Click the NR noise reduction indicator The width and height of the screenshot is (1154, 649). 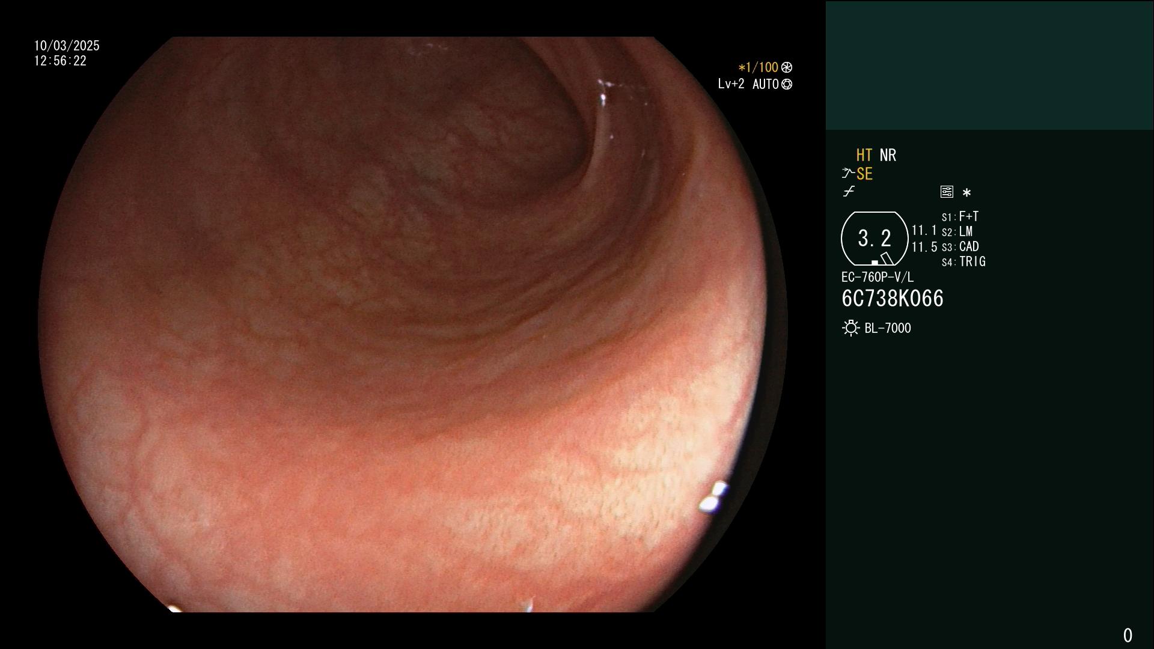[888, 155]
